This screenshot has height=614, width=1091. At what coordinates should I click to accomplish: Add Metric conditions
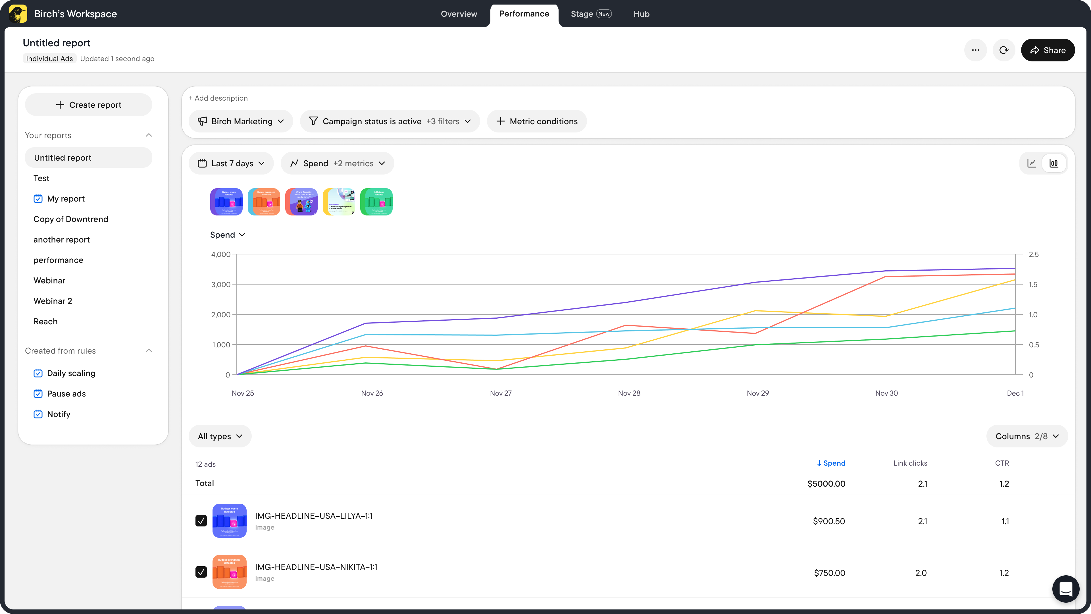coord(537,121)
